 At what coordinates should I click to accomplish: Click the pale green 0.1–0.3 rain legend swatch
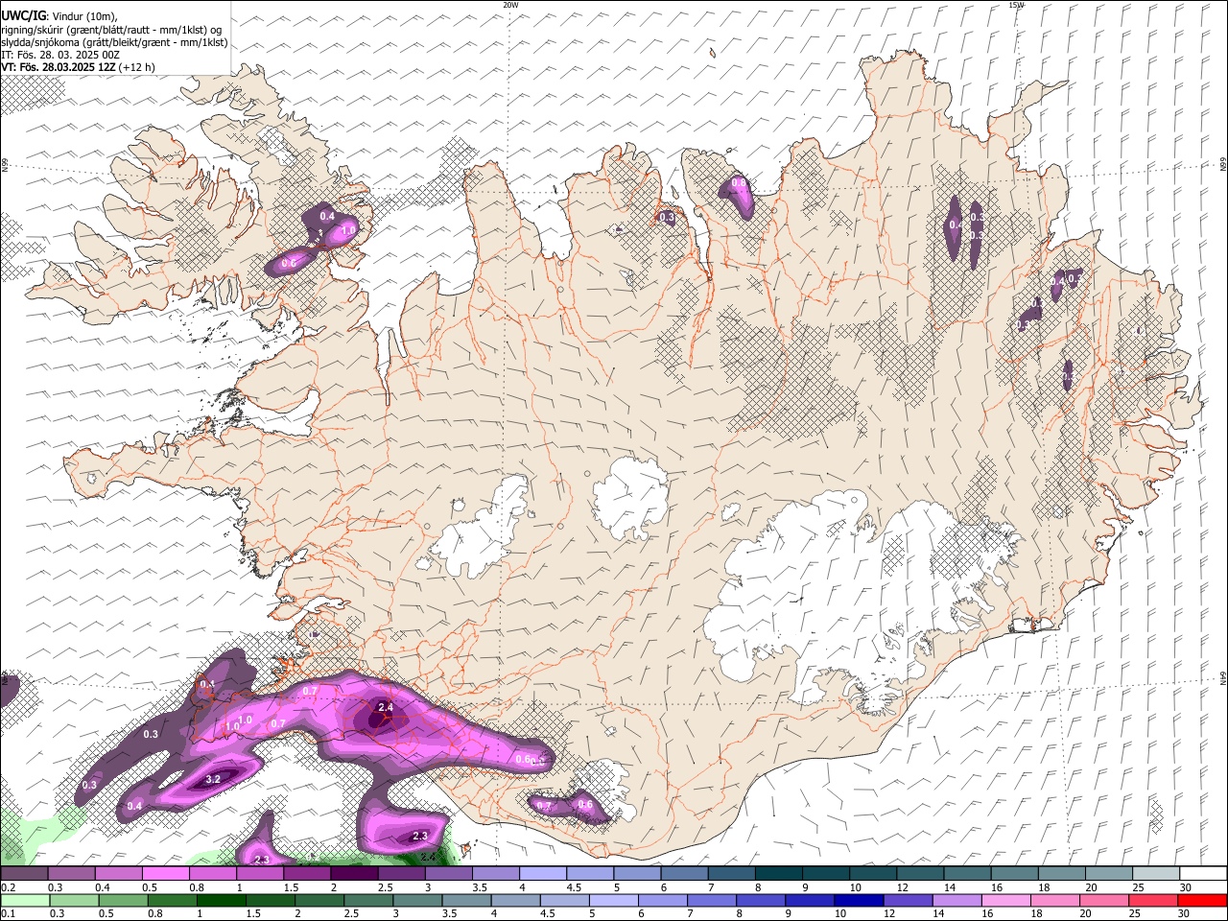click(25, 900)
